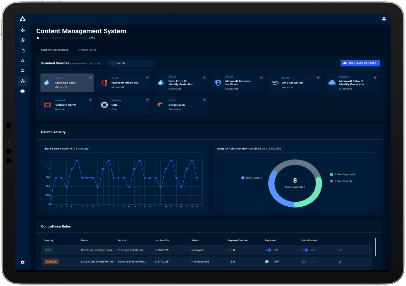Click the home breadcrumb icon
This screenshot has width=406, height=286.
(x=38, y=38)
